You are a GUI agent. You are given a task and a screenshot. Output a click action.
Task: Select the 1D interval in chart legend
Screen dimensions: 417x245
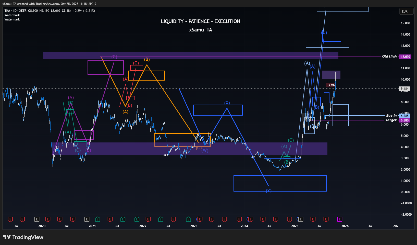pyautogui.click(x=15, y=11)
